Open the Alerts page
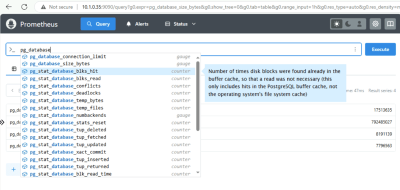Screen dimensions: 400x190 point(138,24)
